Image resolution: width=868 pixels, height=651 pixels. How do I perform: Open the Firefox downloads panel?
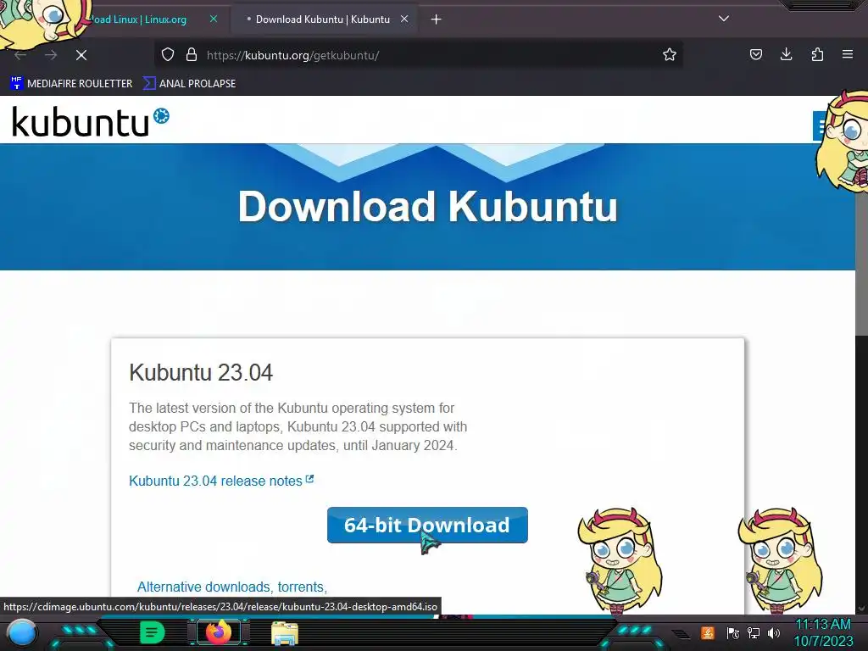pos(786,54)
